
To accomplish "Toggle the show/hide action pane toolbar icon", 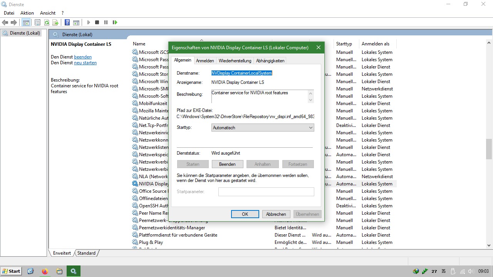I will coord(76,23).
